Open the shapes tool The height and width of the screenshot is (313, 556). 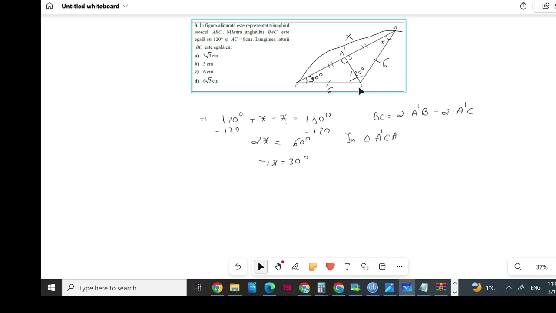click(x=365, y=267)
